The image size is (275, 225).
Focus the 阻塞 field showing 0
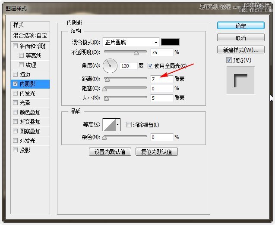point(162,89)
